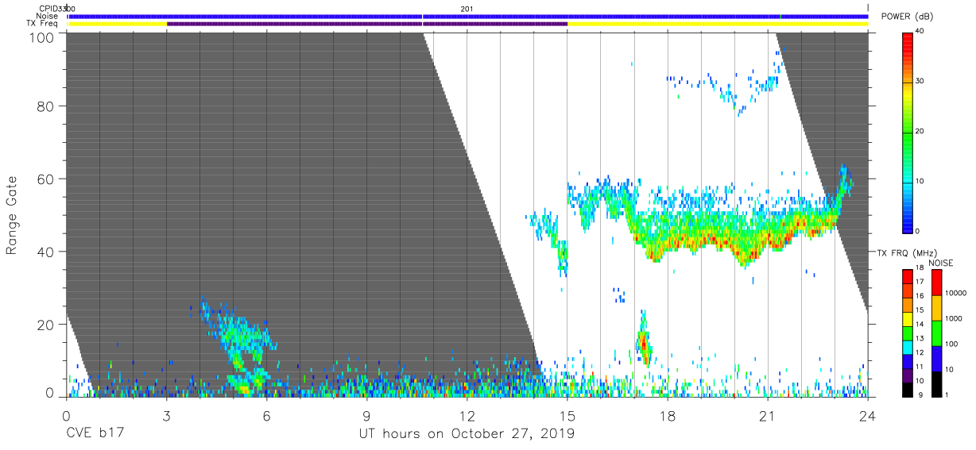Click the CPID value 201

pyautogui.click(x=467, y=9)
